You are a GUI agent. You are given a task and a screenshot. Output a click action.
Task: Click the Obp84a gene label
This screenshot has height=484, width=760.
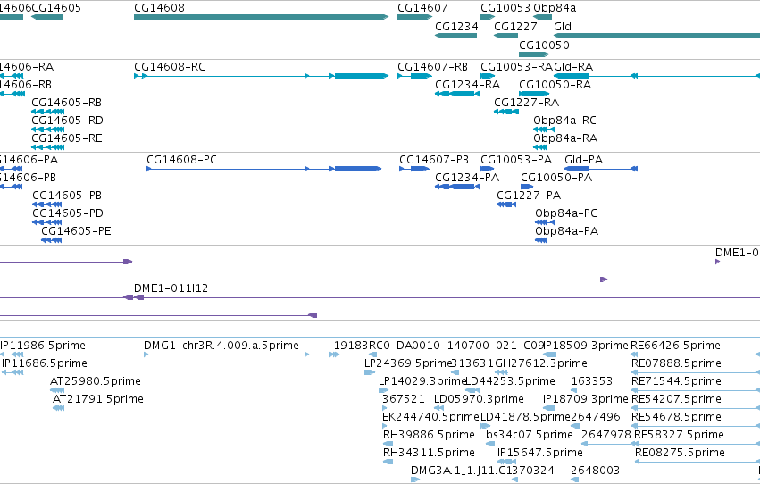tap(555, 8)
